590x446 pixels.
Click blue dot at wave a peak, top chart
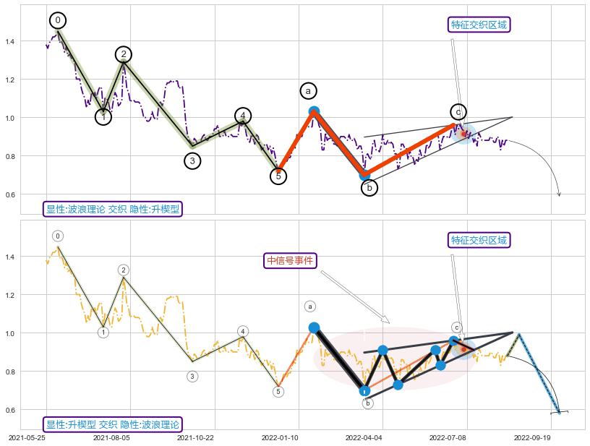pos(314,112)
